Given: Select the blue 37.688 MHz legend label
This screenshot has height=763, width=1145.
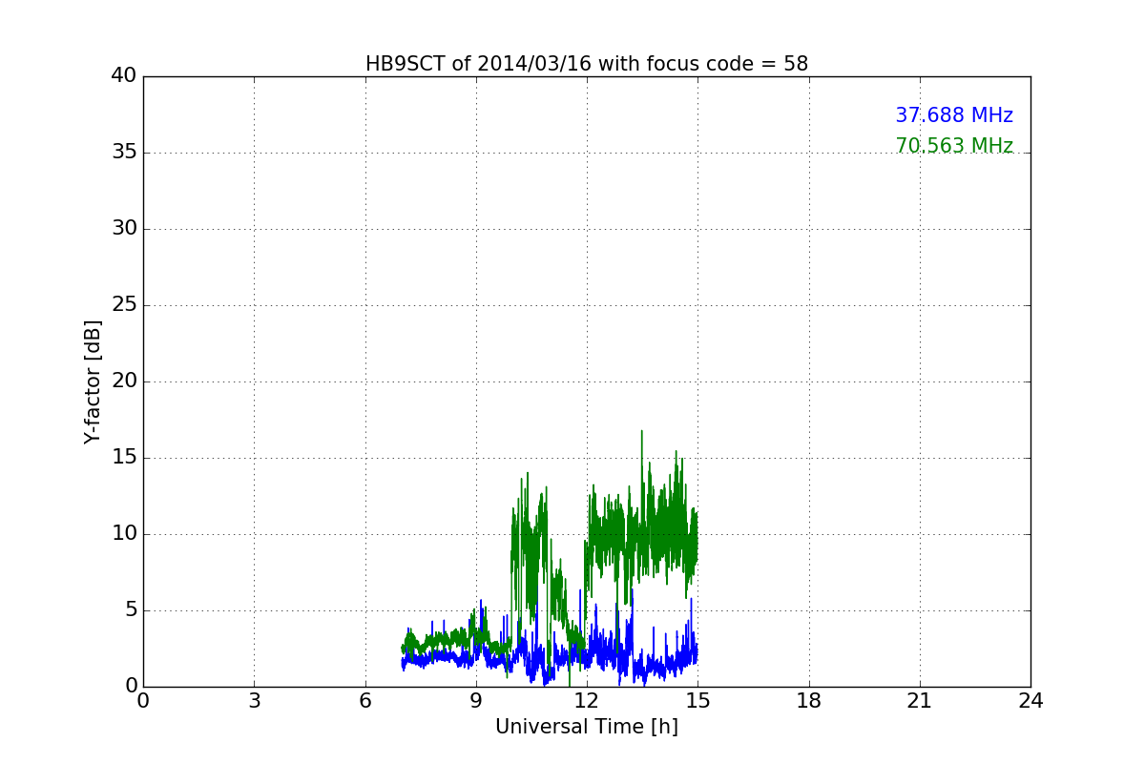Looking at the screenshot, I should point(954,115).
